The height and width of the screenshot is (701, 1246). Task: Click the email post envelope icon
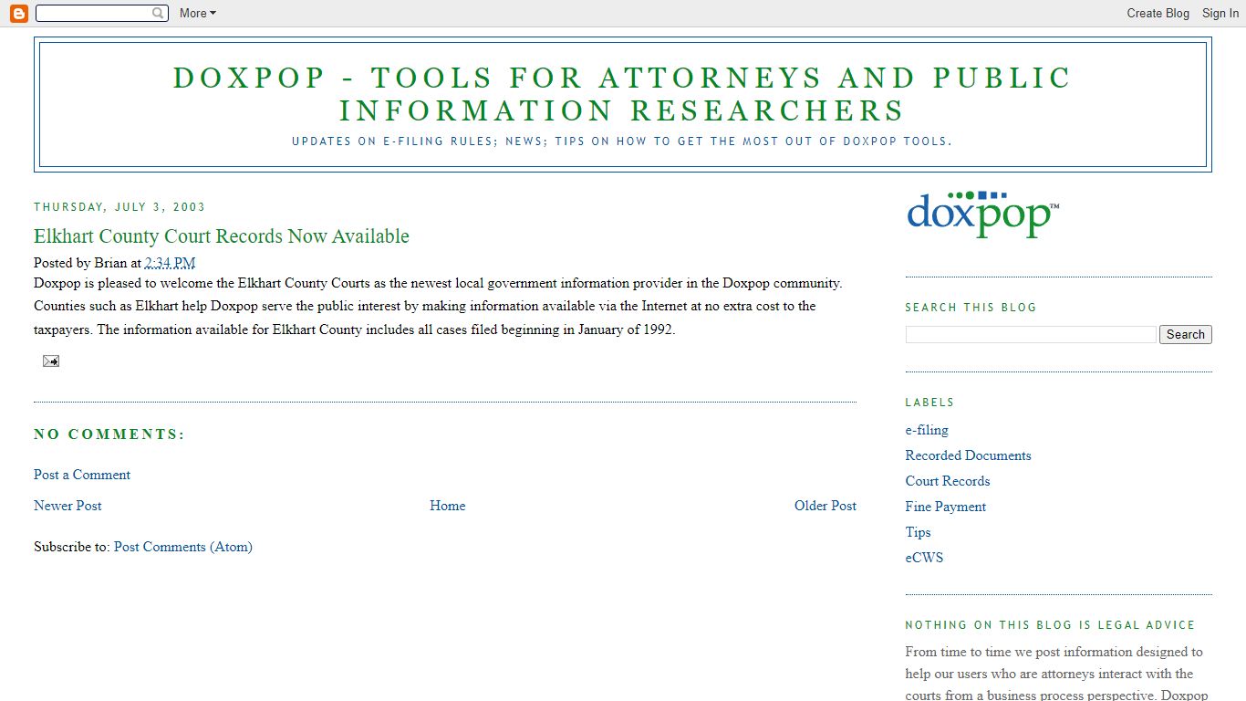(50, 361)
